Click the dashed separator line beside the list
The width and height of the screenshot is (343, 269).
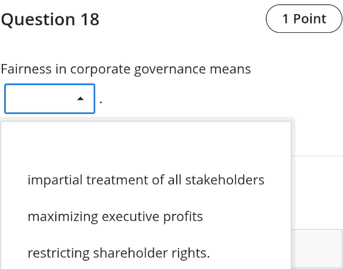tap(317, 156)
